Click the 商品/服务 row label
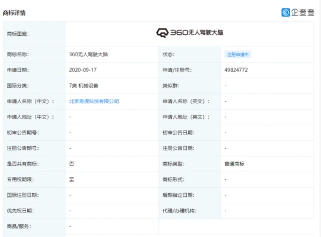The width and height of the screenshot is (321, 237). 19,226
